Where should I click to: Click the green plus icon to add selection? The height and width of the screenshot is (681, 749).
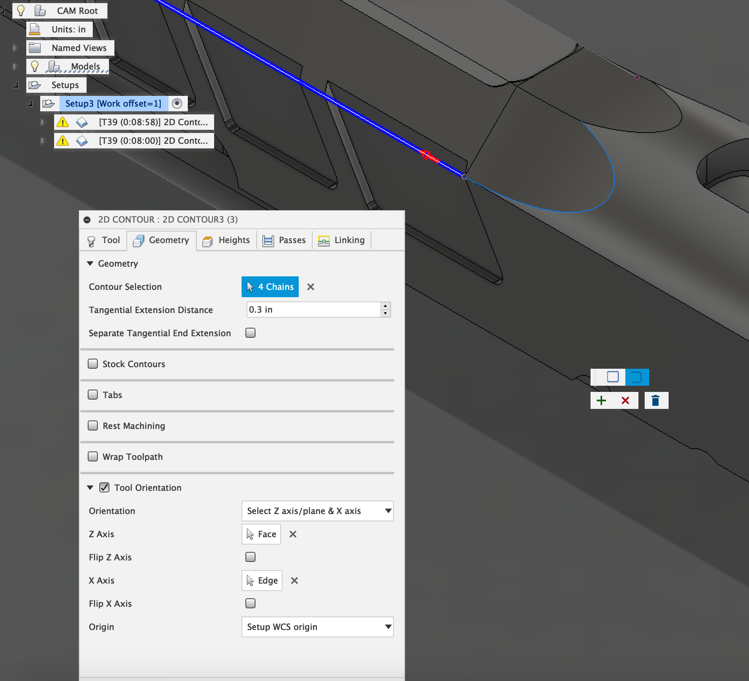click(601, 400)
